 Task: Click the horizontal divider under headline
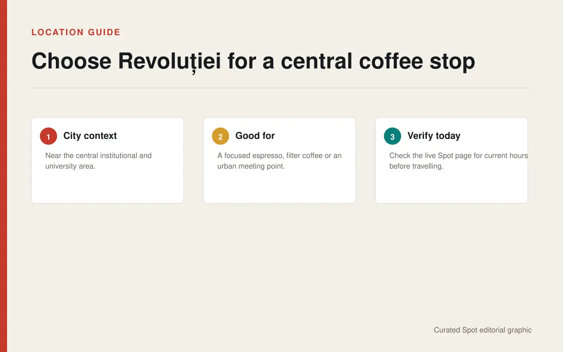[x=281, y=88]
